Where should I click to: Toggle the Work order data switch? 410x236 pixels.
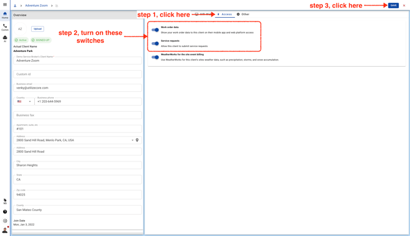(x=155, y=30)
